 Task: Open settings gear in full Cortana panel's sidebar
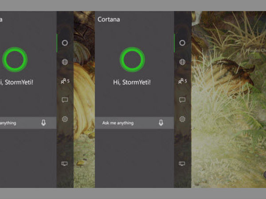coord(182,119)
